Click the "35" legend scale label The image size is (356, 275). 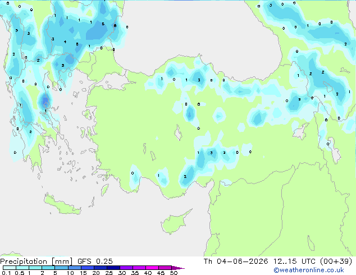[135, 273]
